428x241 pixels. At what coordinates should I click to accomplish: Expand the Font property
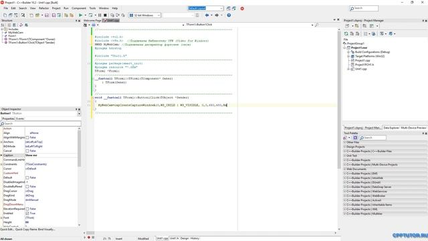1,218
